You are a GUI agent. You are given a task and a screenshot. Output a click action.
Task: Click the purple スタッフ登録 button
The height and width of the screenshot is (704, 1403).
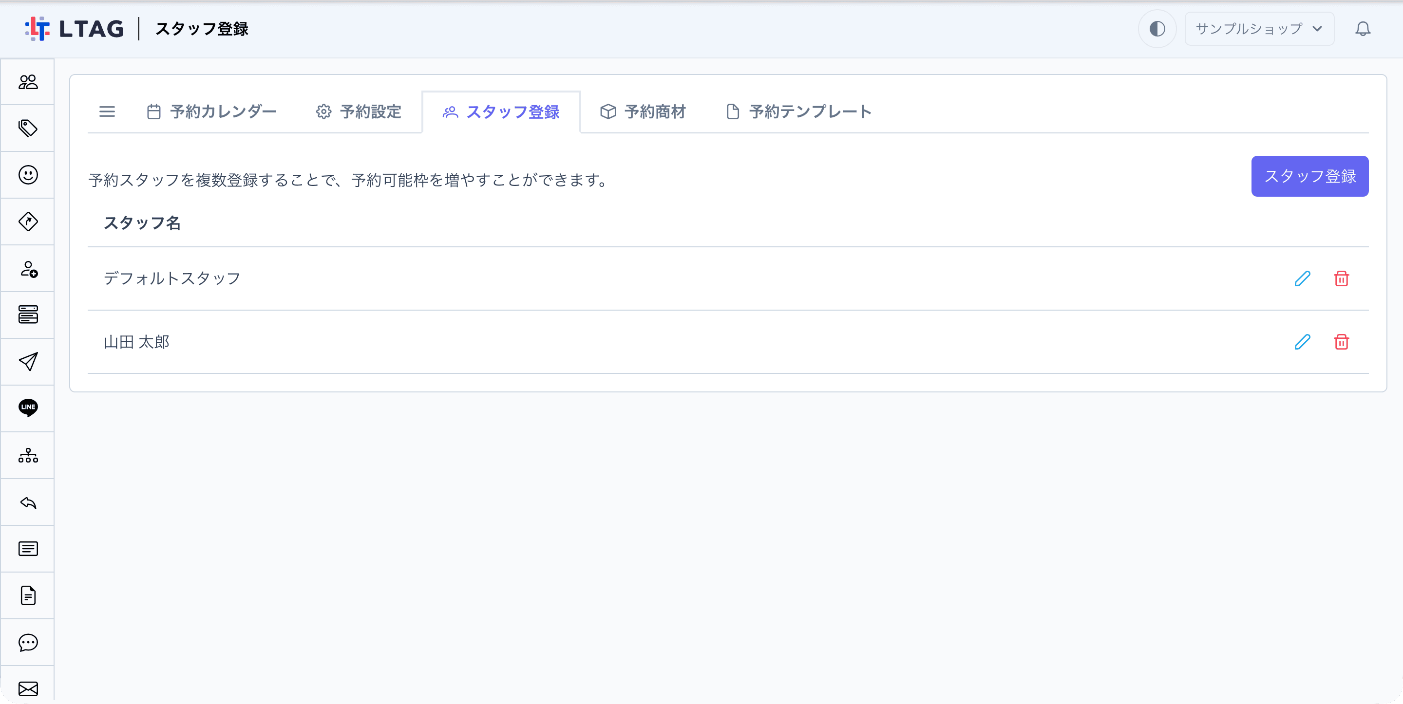point(1310,176)
